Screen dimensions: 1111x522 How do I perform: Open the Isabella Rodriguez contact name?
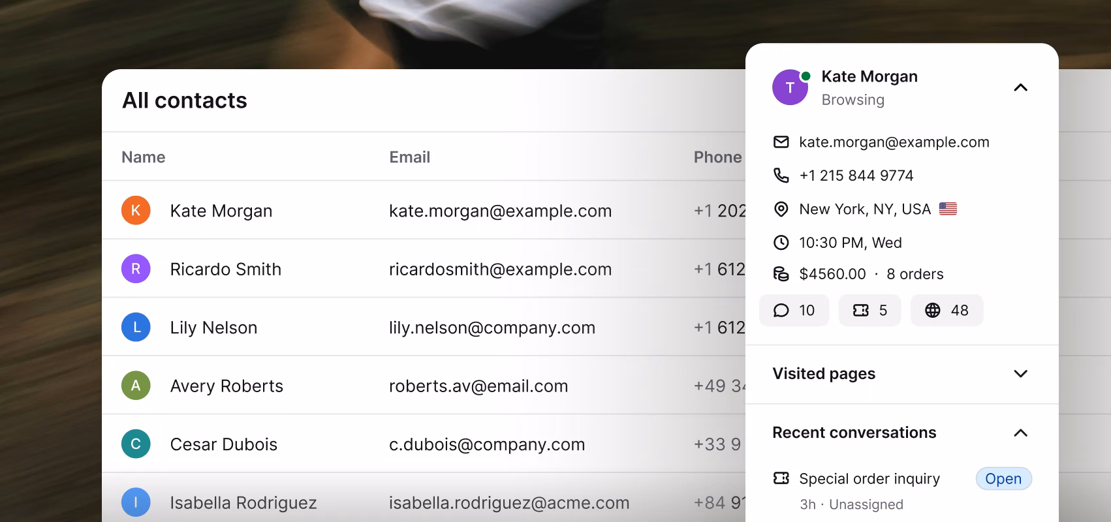tap(243, 502)
